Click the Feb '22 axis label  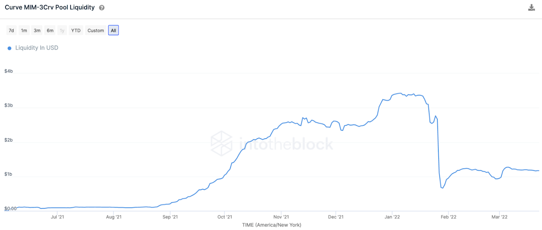pos(448,217)
